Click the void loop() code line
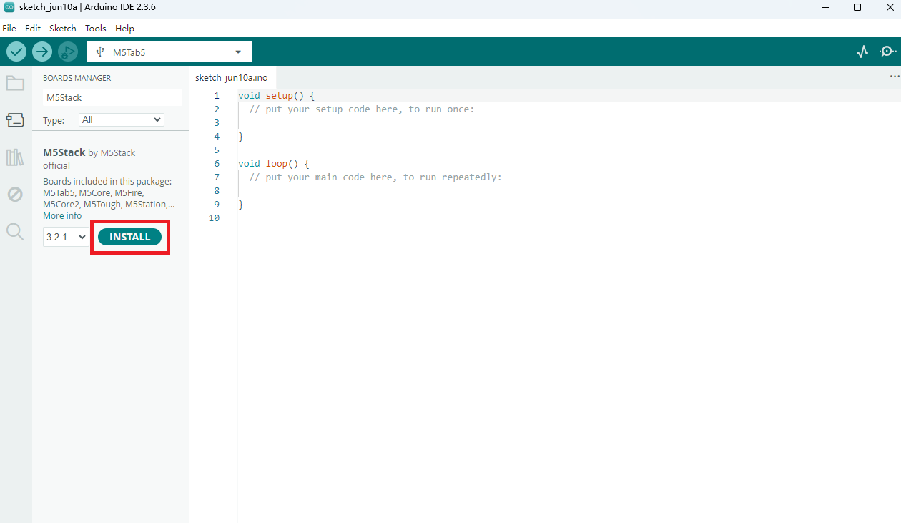The height and width of the screenshot is (523, 901). click(x=273, y=163)
